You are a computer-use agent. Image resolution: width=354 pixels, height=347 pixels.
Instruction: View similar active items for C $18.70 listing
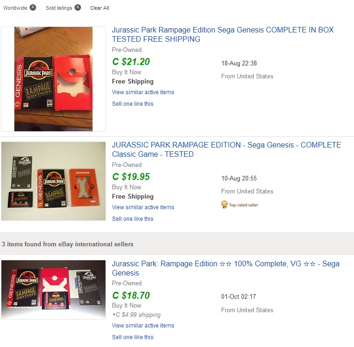coord(143,326)
